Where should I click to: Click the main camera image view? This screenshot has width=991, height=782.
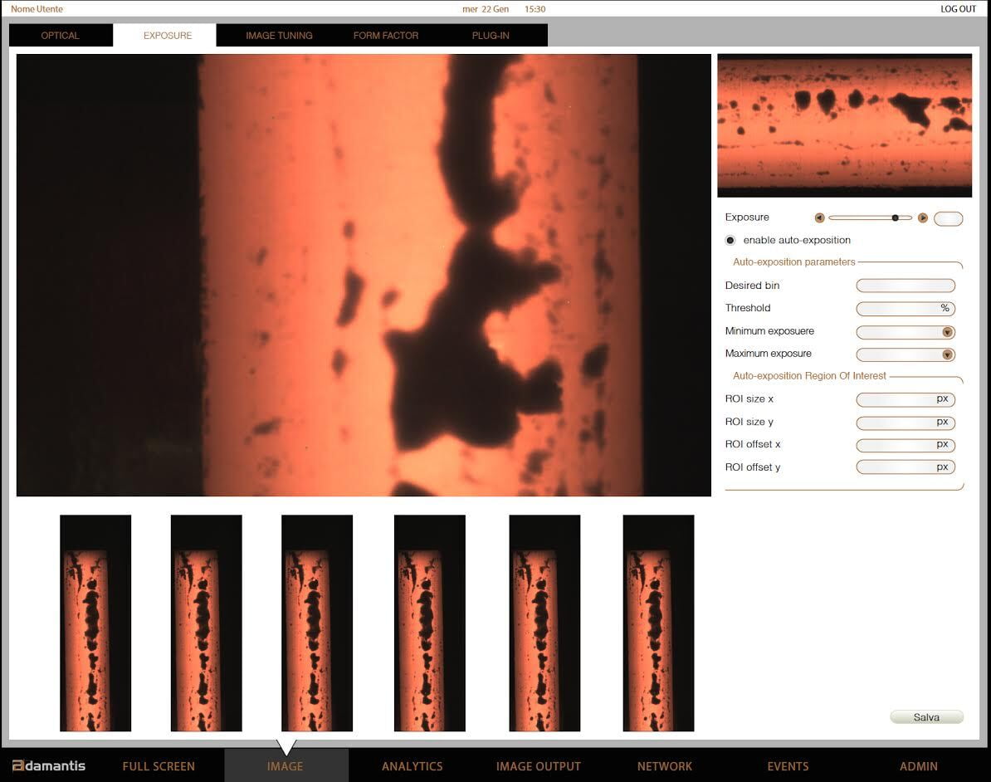pyautogui.click(x=364, y=275)
